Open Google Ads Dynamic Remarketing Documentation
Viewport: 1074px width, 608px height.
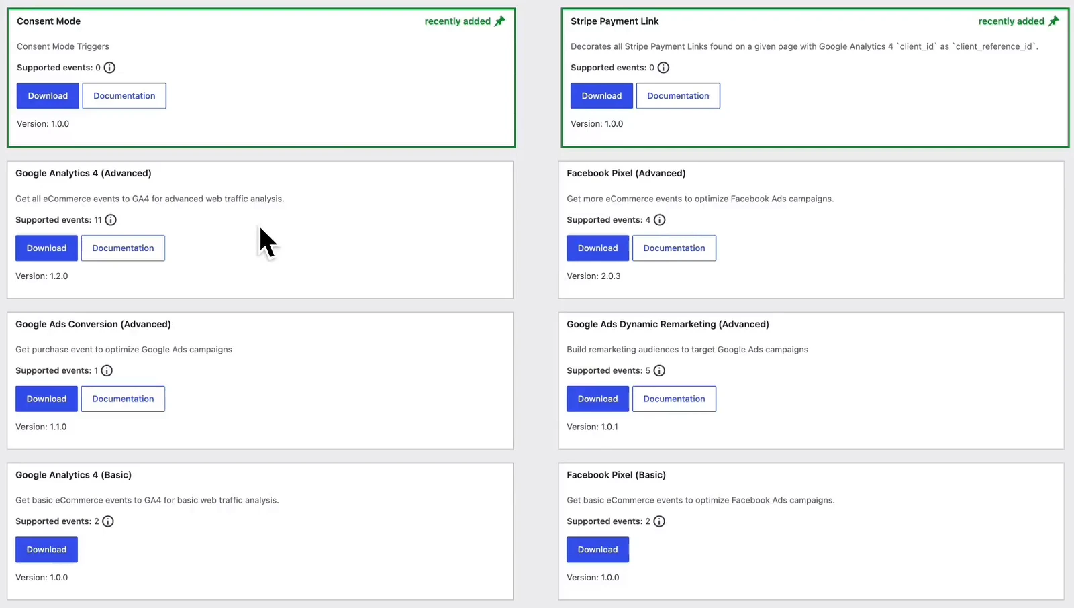point(674,399)
